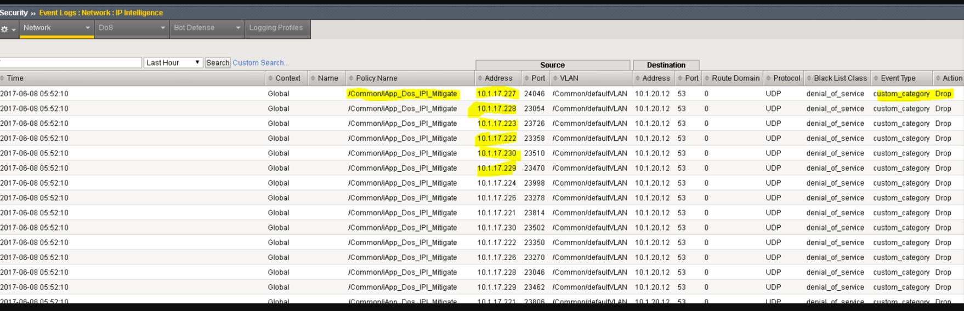Open the Bot Defense dropdown arrow
This screenshot has height=311, width=964.
tap(238, 28)
